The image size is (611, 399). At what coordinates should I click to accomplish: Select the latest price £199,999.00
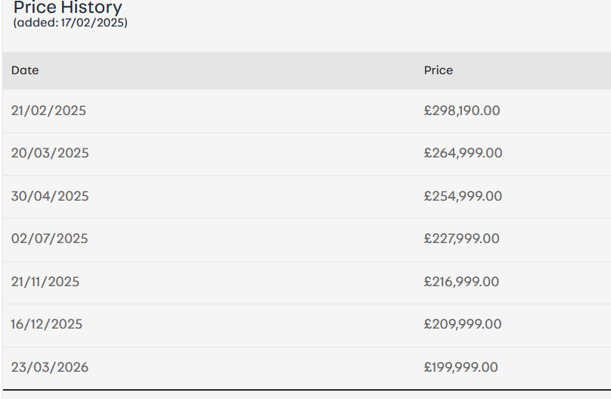(461, 367)
